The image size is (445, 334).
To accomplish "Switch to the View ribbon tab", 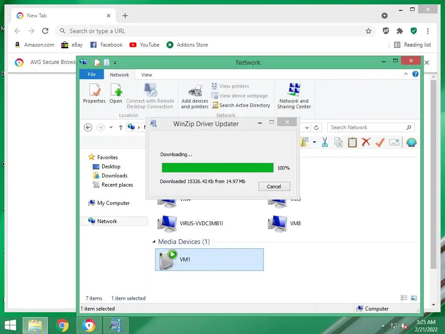I will click(146, 75).
